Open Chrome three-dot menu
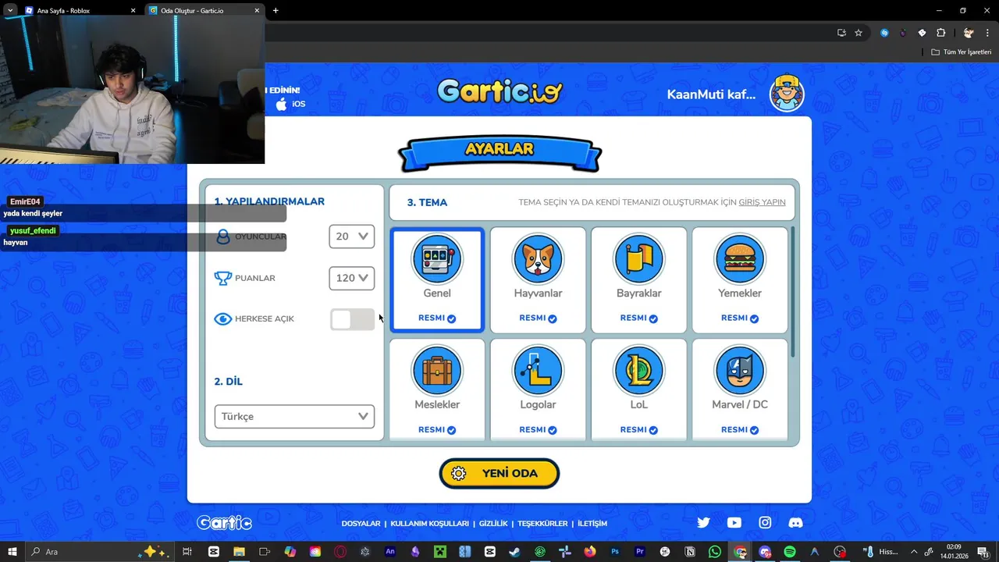This screenshot has height=562, width=999. click(987, 33)
